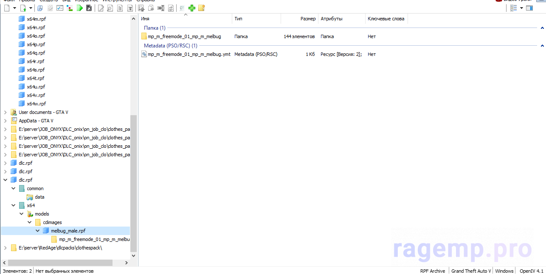
Task: Open dropdown arrow beside new file icon
Action: (15, 8)
